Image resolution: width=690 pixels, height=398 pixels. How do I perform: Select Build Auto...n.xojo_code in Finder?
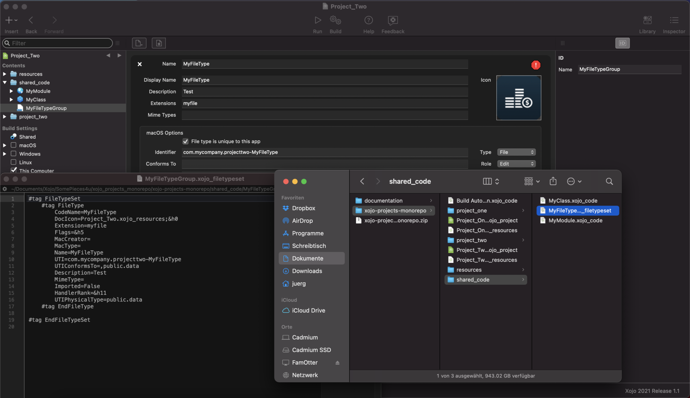[486, 201]
